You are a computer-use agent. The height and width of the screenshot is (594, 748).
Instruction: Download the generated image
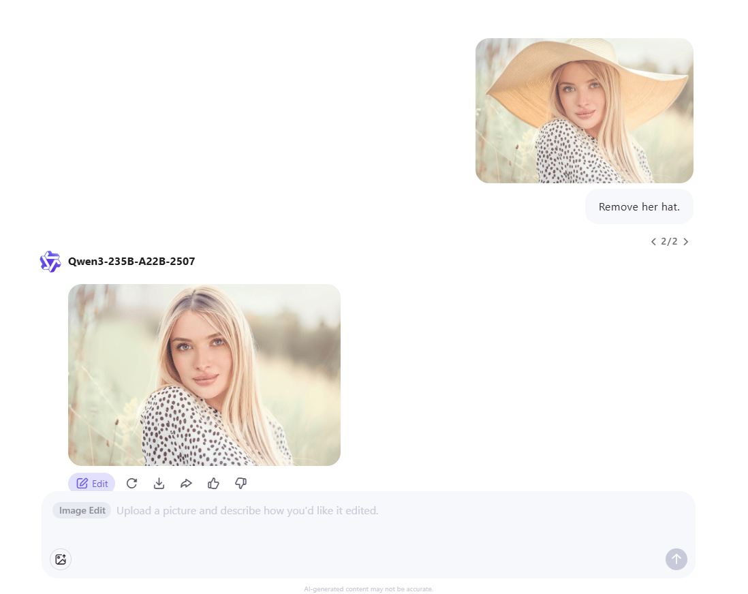[159, 484]
